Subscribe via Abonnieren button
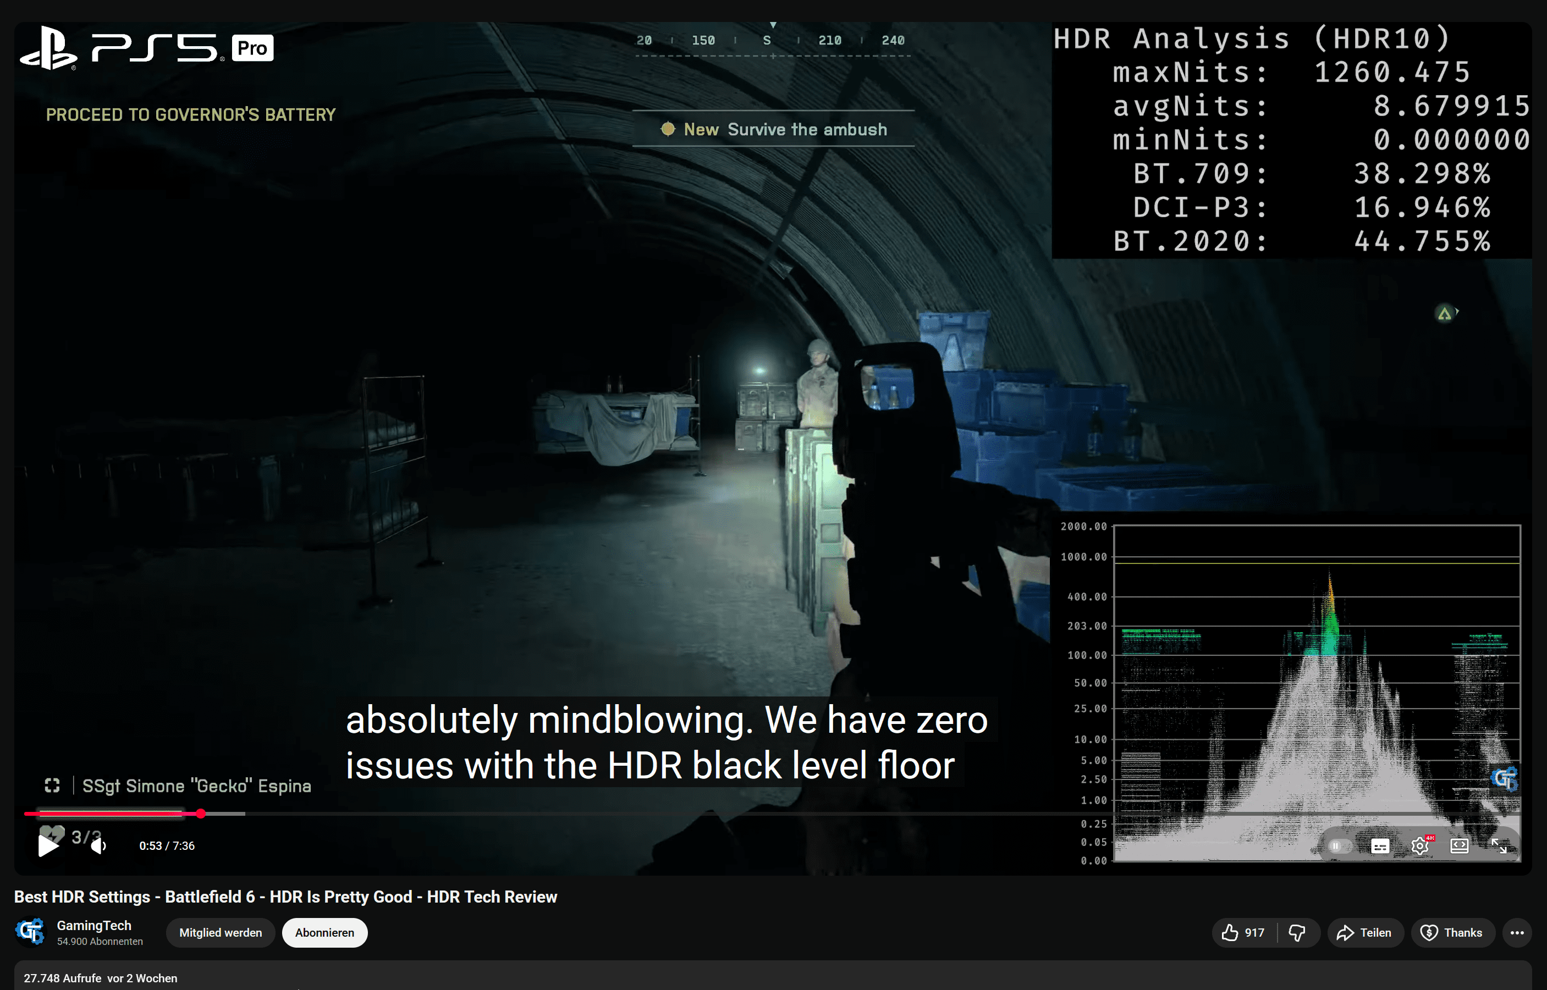The height and width of the screenshot is (990, 1547). click(324, 933)
